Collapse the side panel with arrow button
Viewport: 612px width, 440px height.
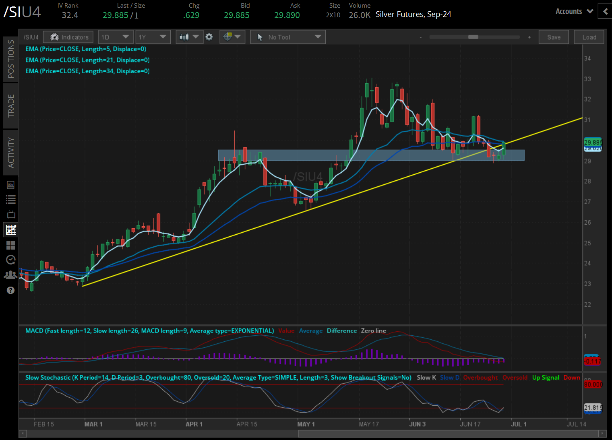point(605,11)
